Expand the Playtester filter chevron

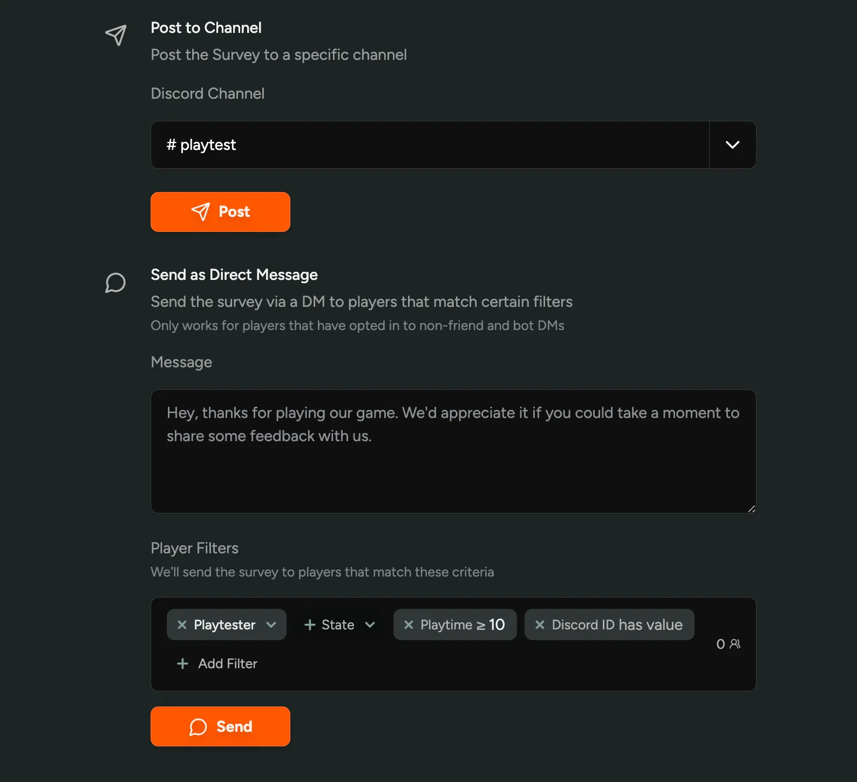point(271,625)
